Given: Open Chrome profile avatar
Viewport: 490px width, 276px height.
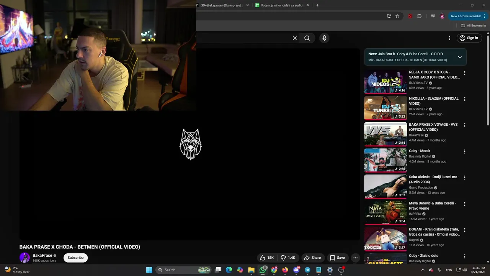Looking at the screenshot, I should pos(442,16).
